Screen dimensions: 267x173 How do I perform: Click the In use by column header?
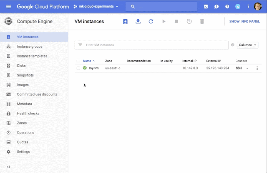point(166,61)
